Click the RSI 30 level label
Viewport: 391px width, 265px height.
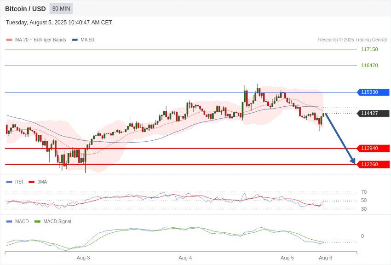click(x=364, y=209)
